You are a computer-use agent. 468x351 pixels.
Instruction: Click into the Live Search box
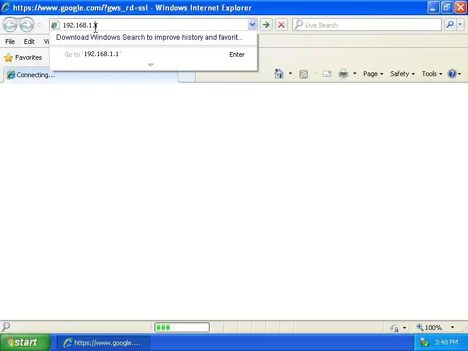click(x=367, y=25)
